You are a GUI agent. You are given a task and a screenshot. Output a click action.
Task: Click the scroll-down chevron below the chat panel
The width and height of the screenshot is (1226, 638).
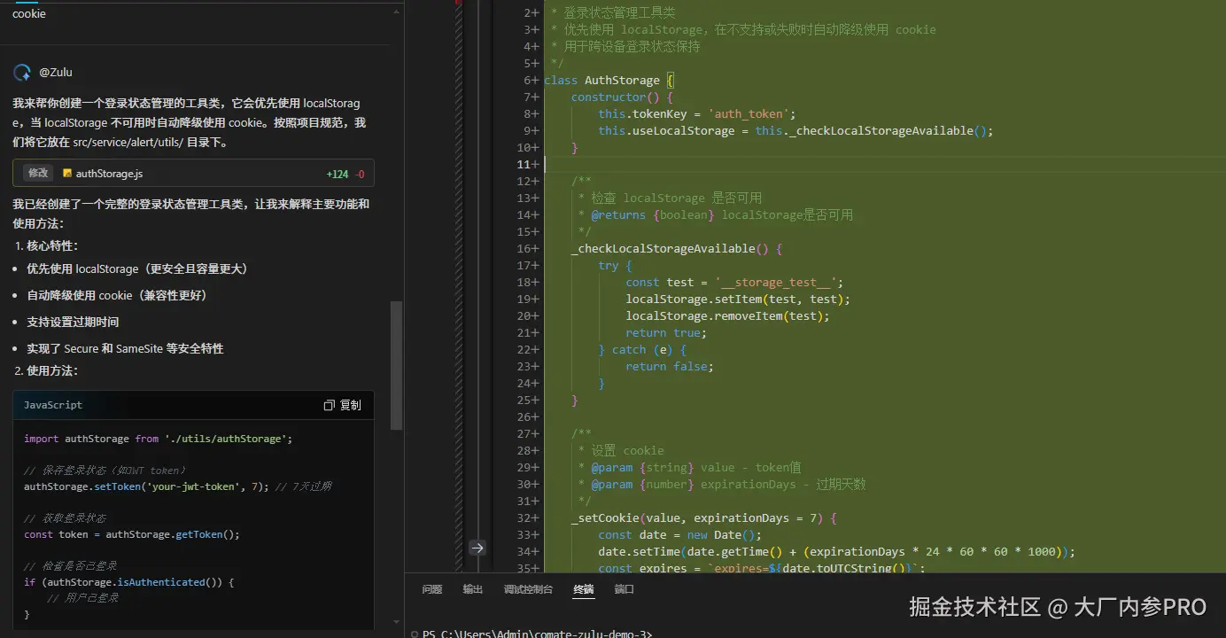[395, 620]
